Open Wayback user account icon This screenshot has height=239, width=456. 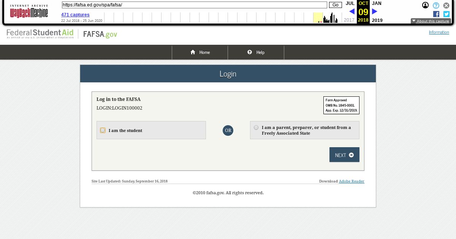point(426,5)
